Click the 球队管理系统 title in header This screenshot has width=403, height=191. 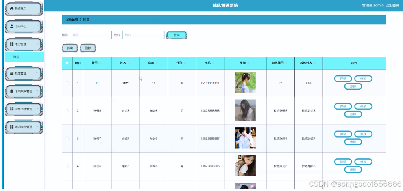point(226,6)
